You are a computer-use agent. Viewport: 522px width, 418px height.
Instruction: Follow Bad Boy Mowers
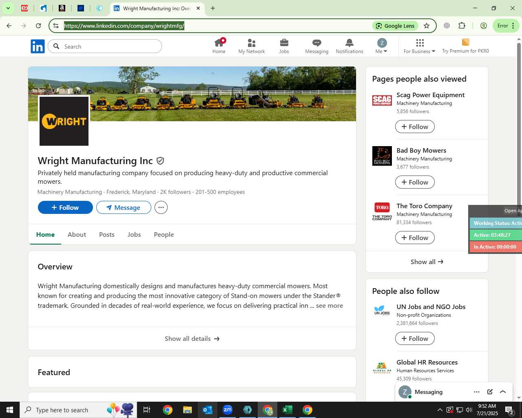tap(415, 182)
